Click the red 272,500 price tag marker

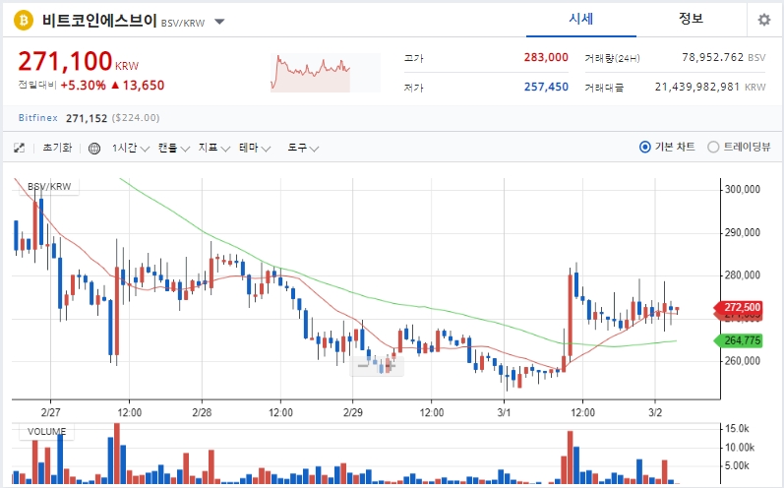pyautogui.click(x=738, y=307)
